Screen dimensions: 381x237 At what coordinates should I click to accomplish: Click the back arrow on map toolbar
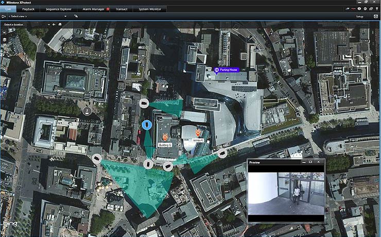tap(54, 24)
